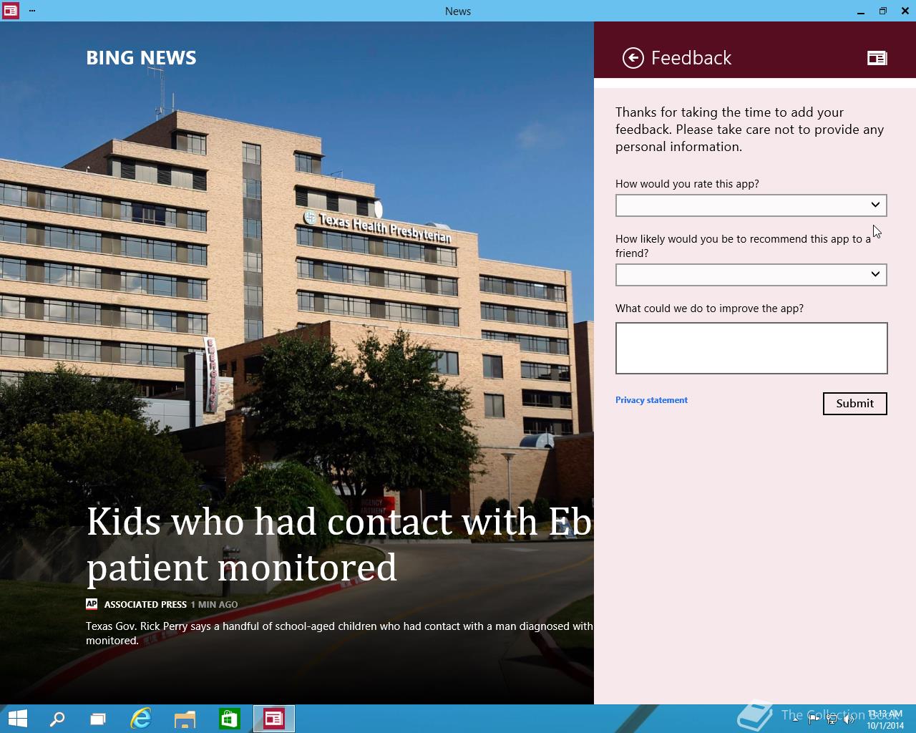Screen dimensions: 916x733
Task: Submit the feedback form
Action: [x=854, y=404]
